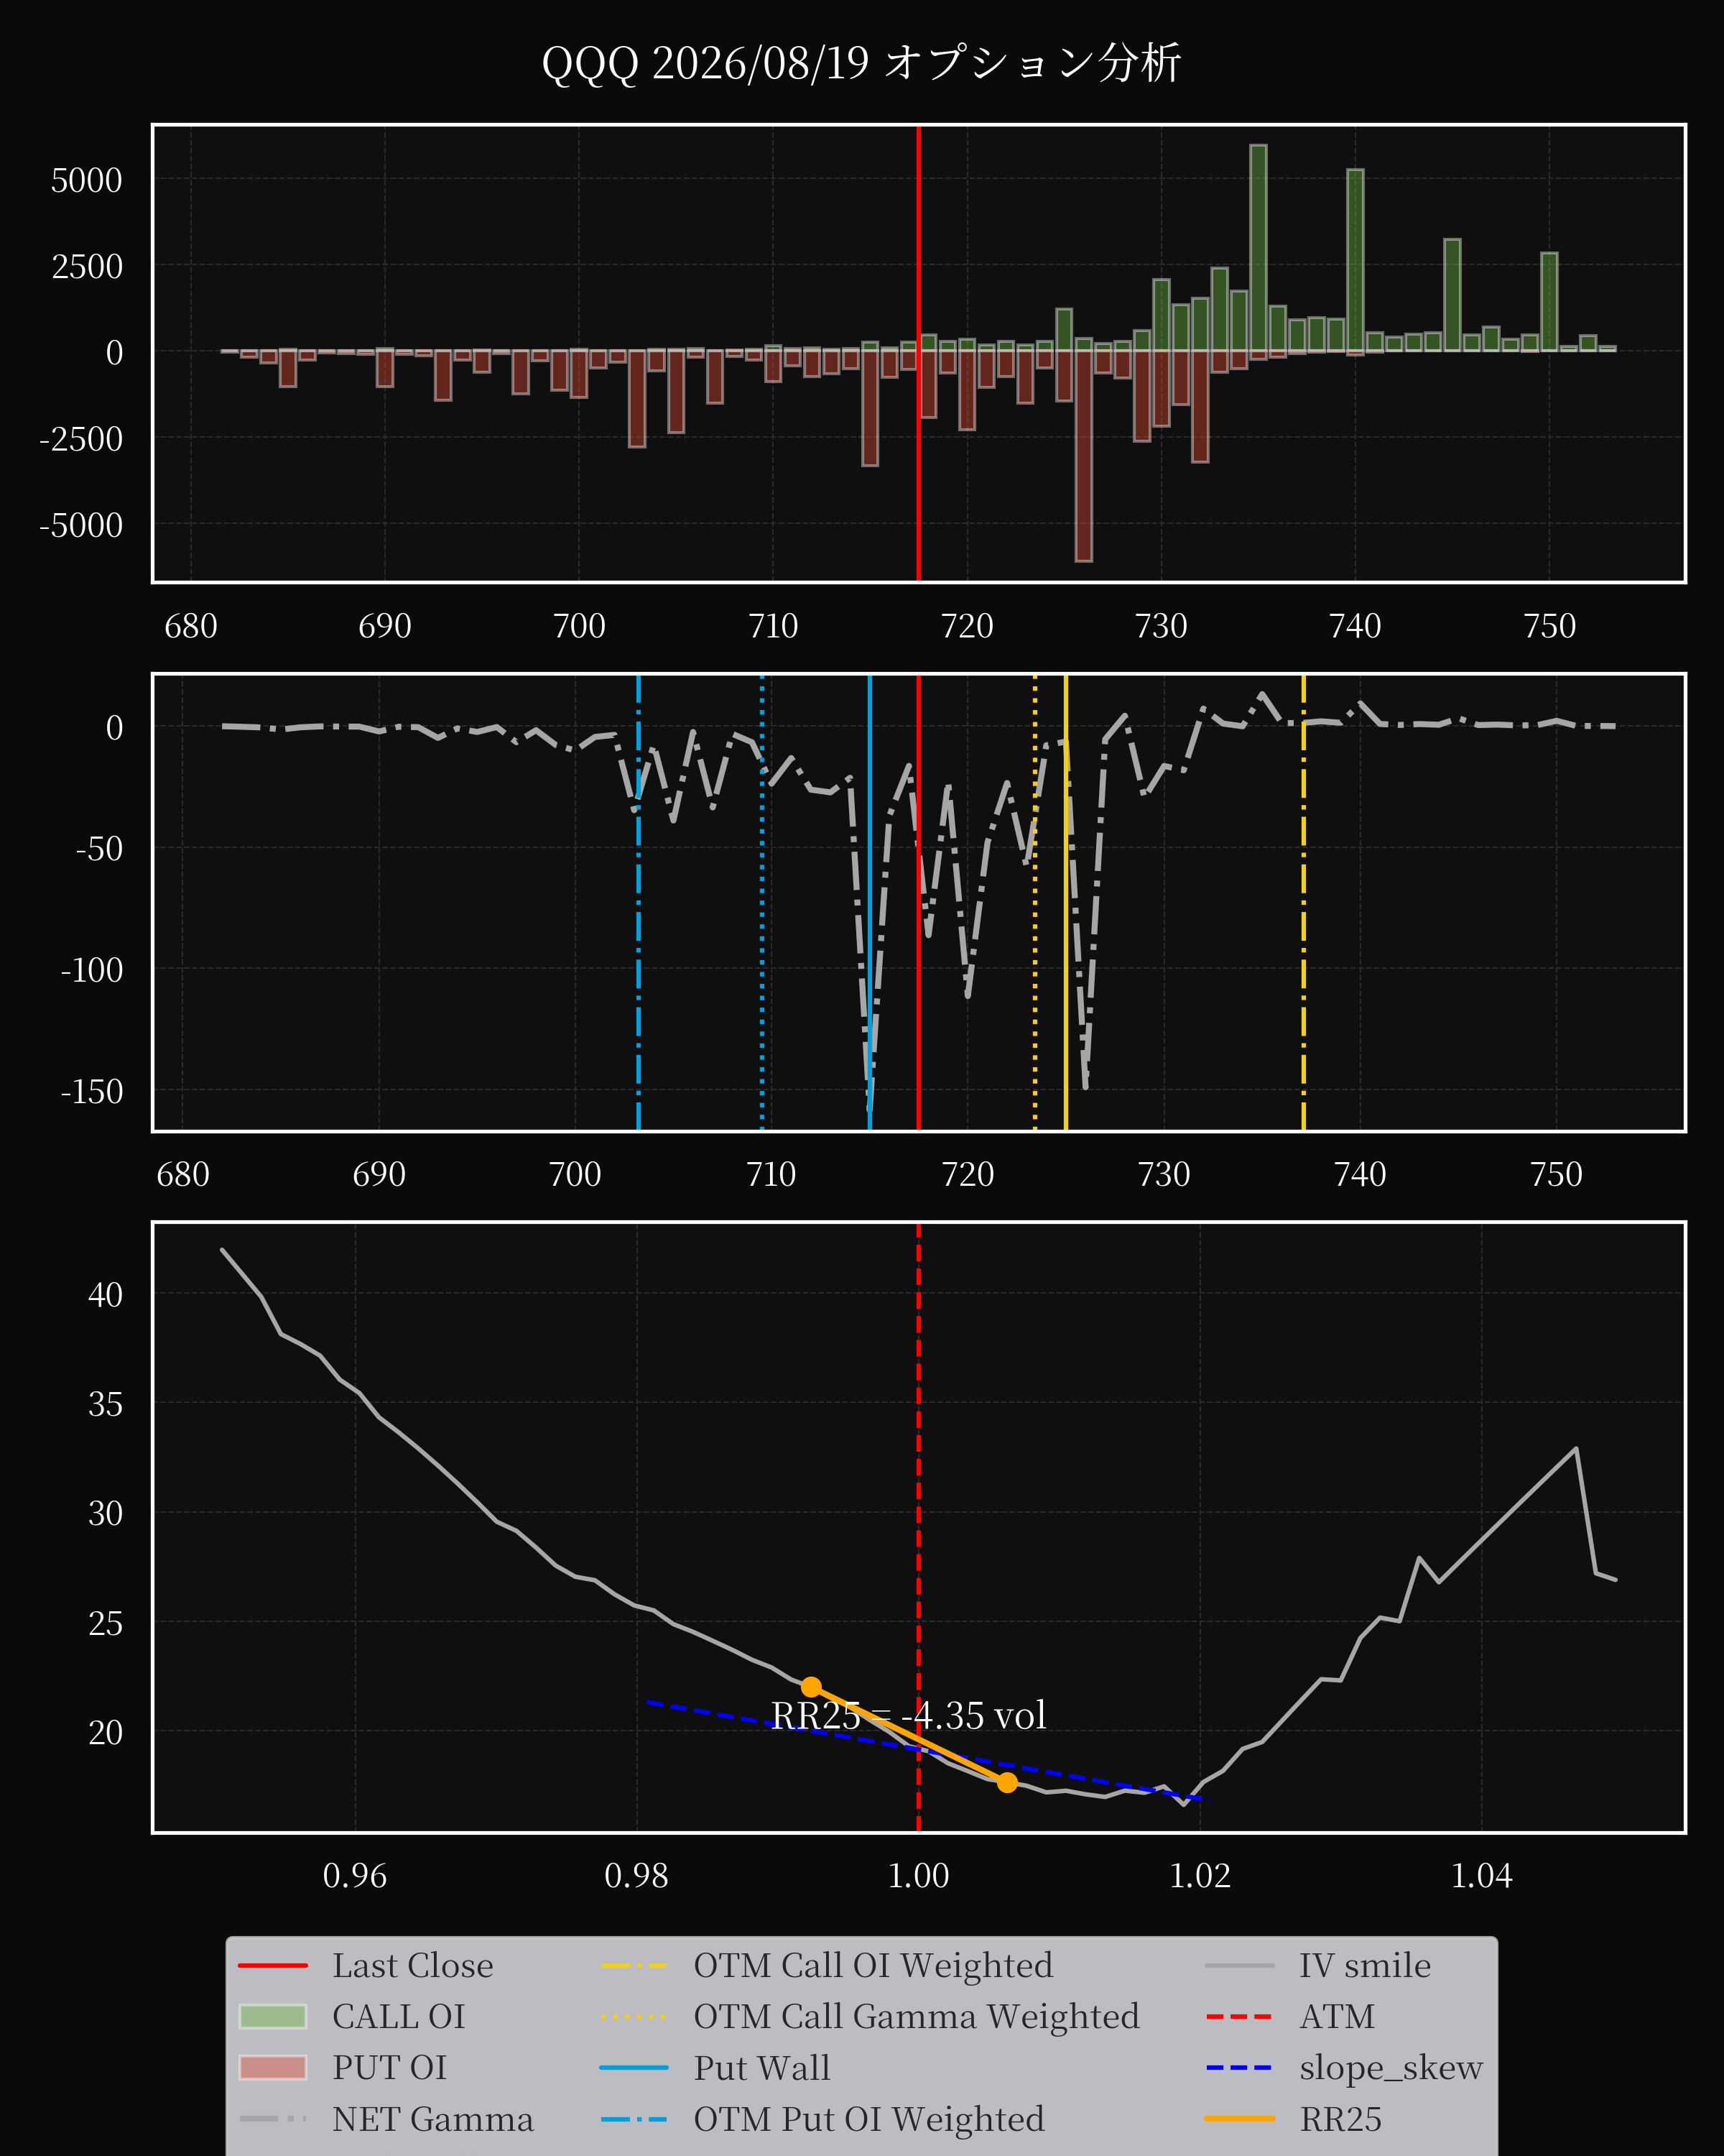Click the '5000' y-axis label in OI chart
The height and width of the screenshot is (2156, 1724).
87,180
